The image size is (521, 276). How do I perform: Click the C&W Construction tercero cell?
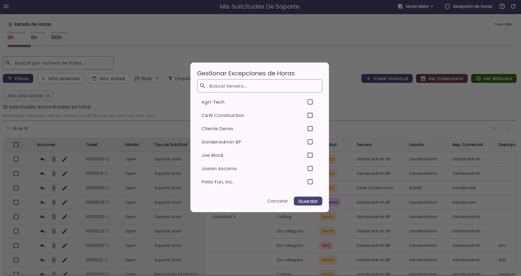[375, 188]
